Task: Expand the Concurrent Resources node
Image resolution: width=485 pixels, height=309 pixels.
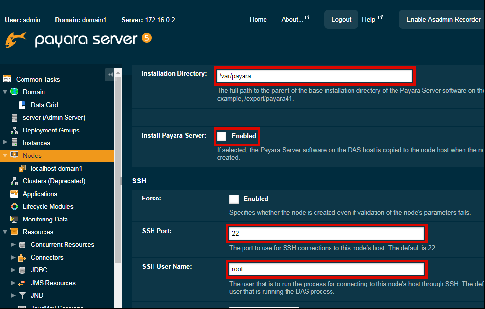Action: pos(13,244)
